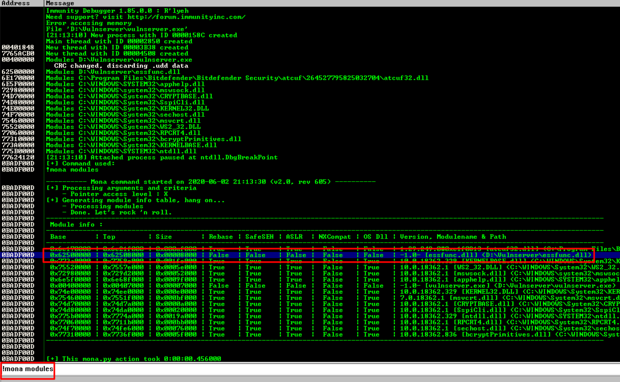
Task: Click the forum.immunityinc.com support link line
Action: 146,17
